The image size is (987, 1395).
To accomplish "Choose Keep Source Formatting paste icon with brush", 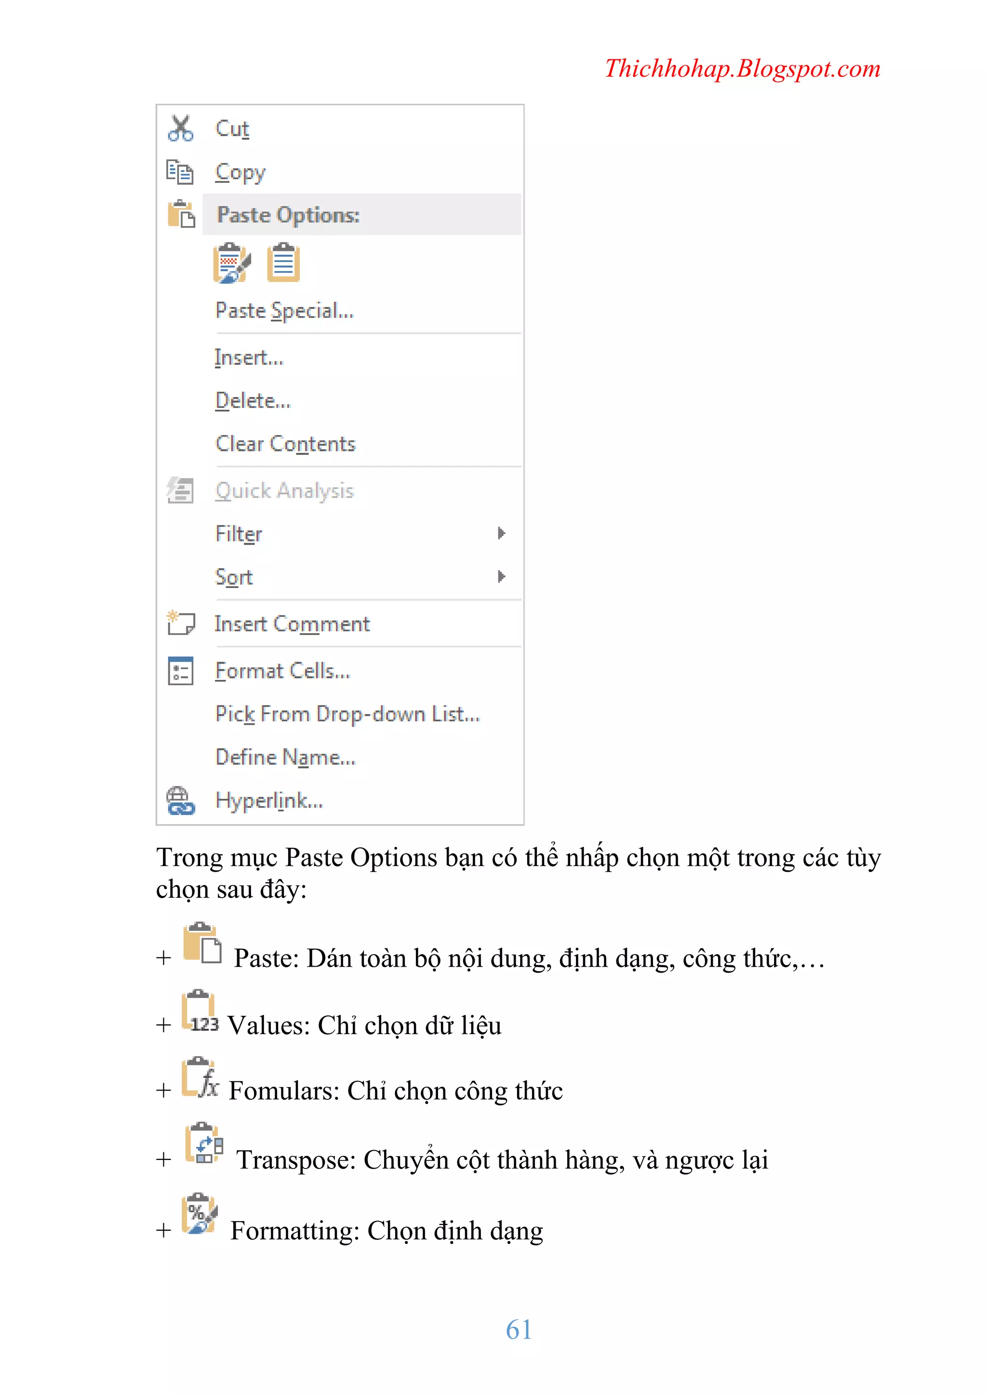I will 231,264.
